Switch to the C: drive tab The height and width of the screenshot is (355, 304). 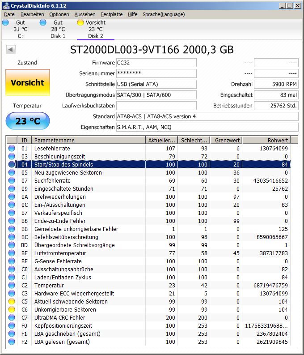coord(21,30)
